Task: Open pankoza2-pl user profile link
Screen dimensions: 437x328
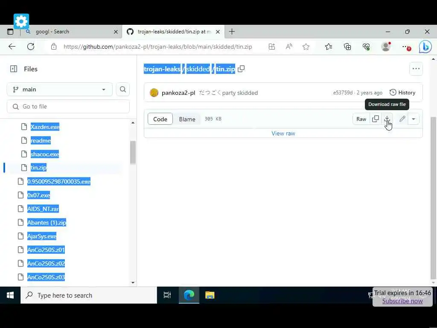Action: point(178,93)
